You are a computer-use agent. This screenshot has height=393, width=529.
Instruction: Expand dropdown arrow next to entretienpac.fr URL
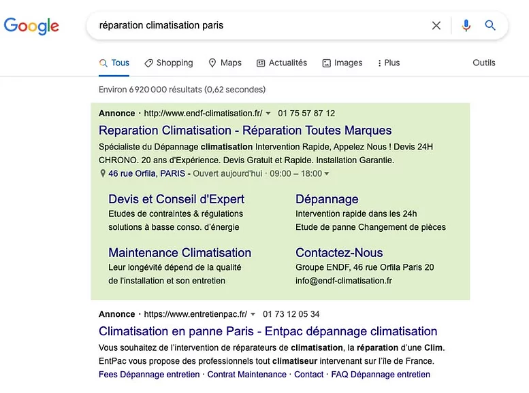coord(253,314)
